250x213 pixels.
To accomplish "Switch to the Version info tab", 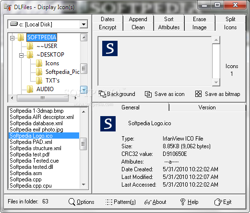I will [x=207, y=107].
